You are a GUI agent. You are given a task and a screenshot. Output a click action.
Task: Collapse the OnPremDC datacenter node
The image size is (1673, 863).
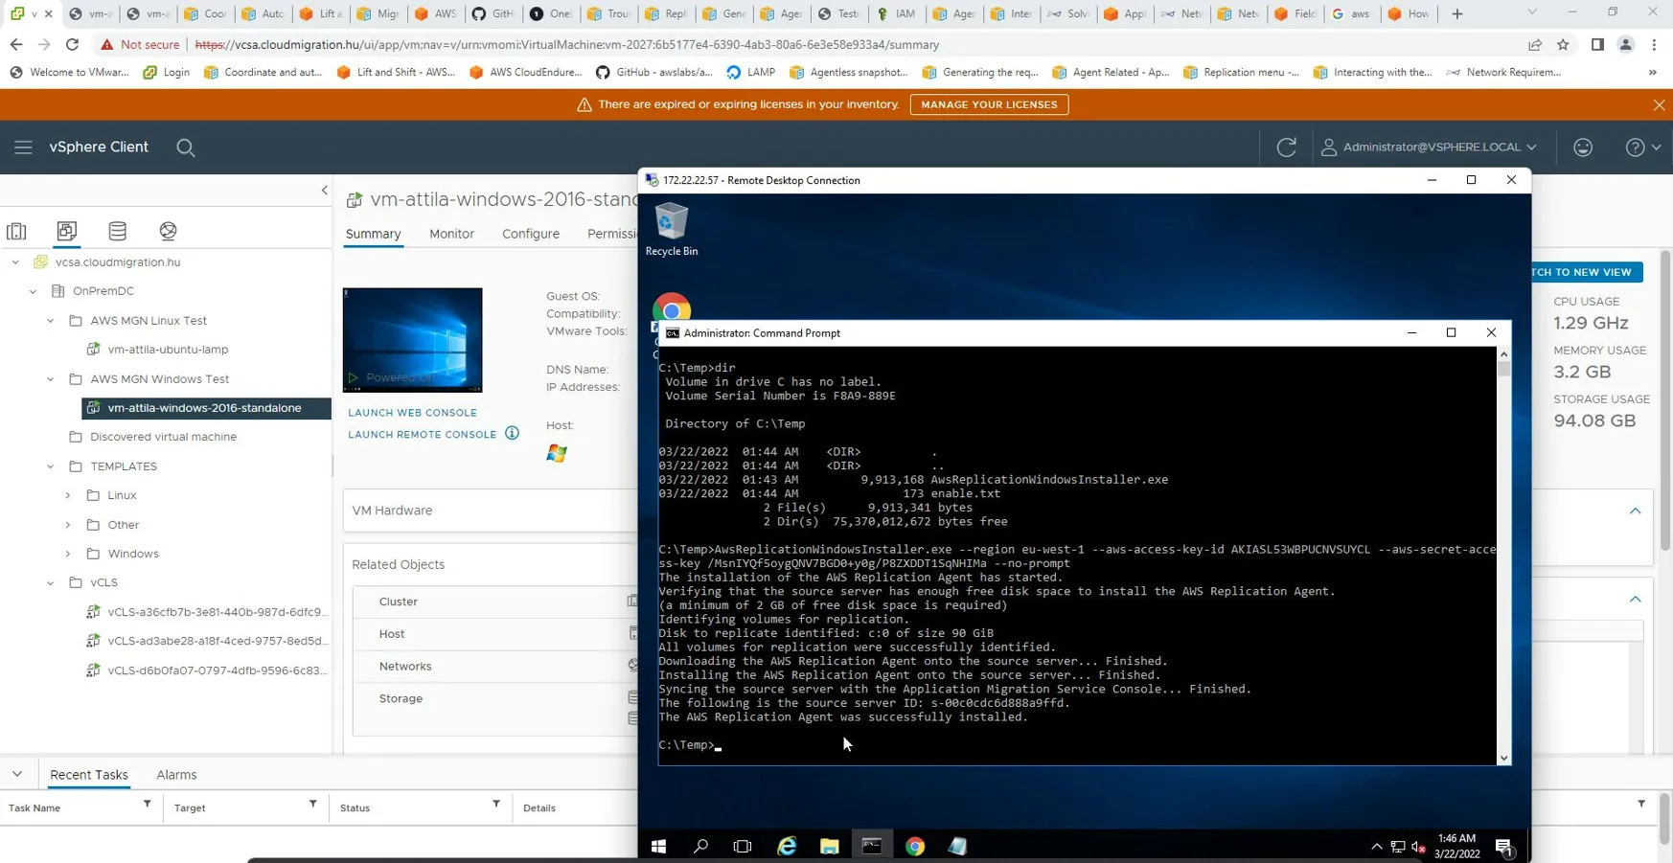(33, 291)
